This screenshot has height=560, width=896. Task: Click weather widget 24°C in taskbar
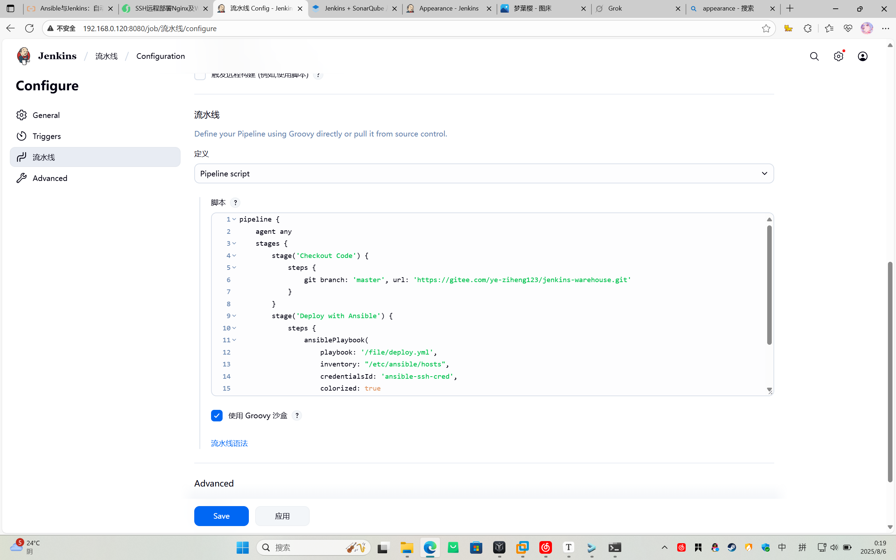(x=25, y=547)
